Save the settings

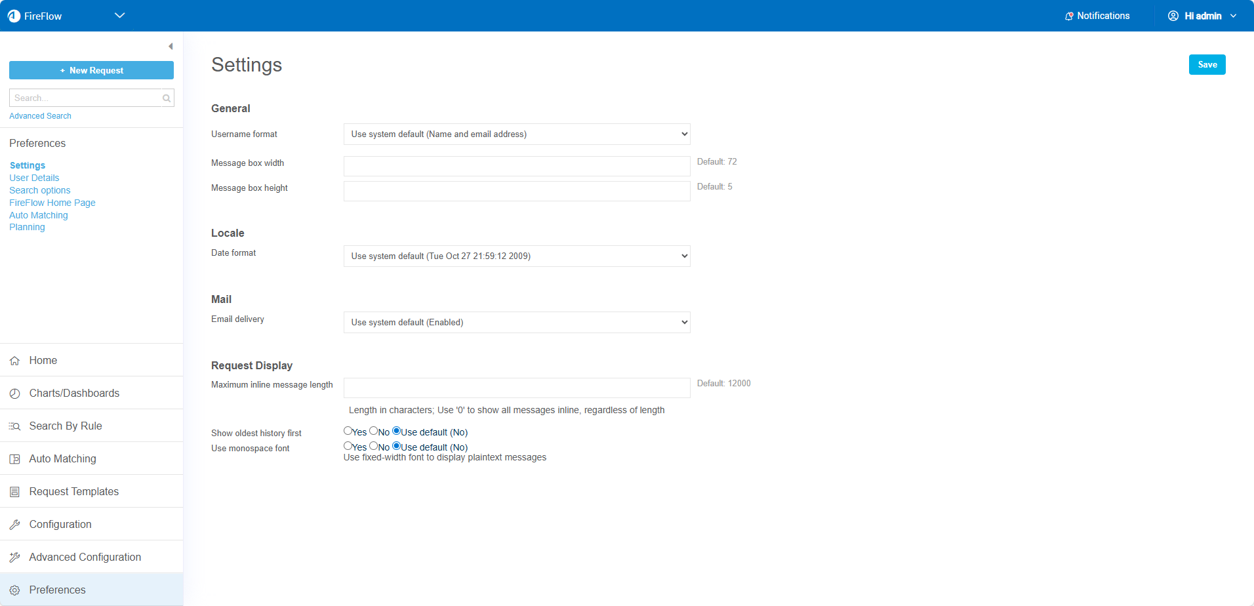click(1207, 65)
